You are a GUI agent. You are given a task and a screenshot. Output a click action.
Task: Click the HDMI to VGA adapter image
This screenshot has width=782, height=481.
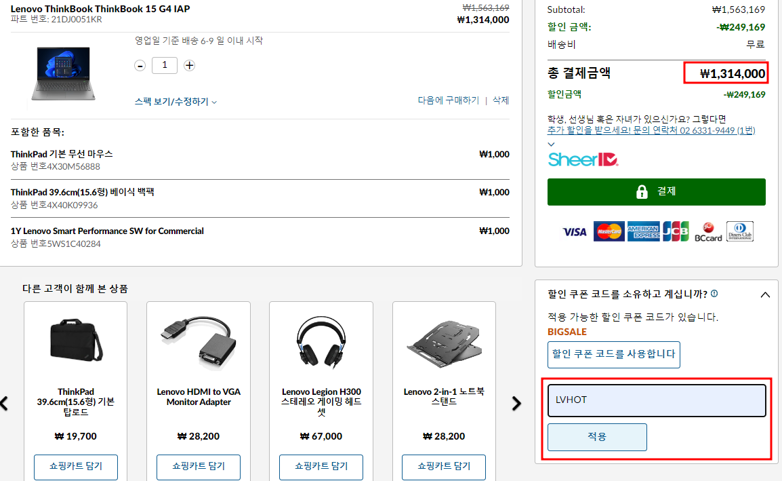click(x=199, y=342)
